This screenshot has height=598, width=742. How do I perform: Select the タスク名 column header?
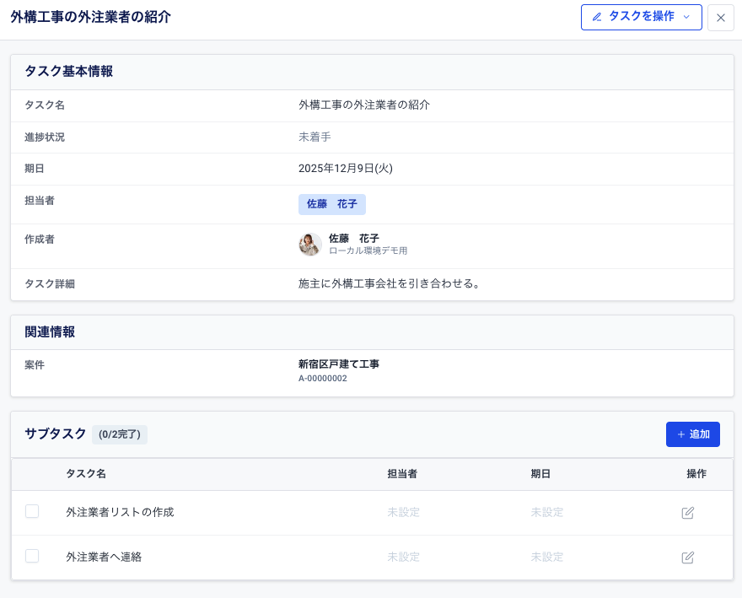[x=85, y=474]
